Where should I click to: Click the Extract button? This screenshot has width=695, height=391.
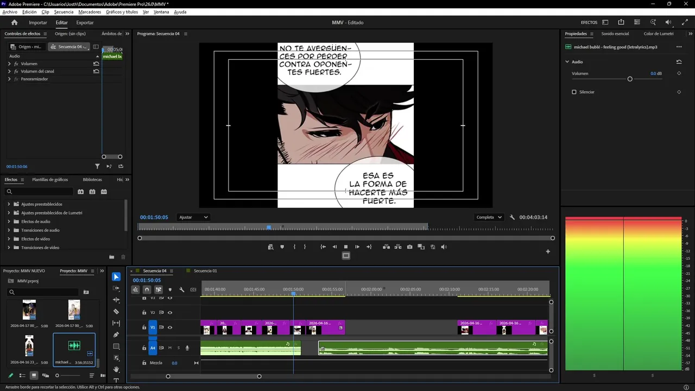(398, 247)
